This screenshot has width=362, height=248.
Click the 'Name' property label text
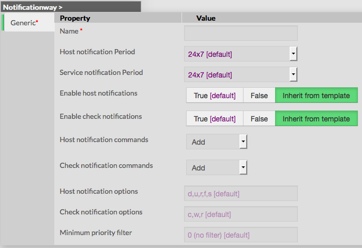pyautogui.click(x=68, y=31)
